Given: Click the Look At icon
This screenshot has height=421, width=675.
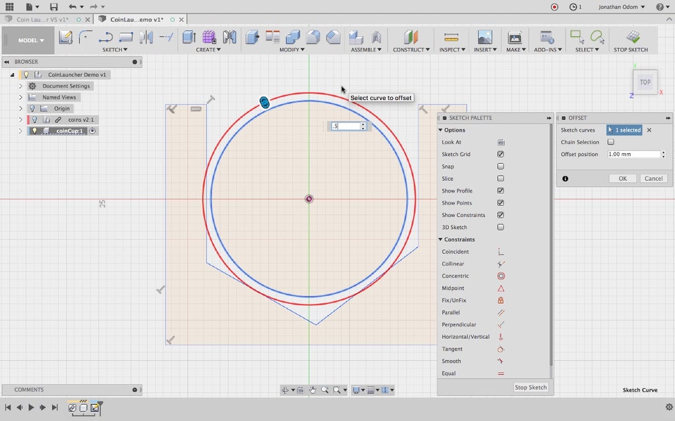Looking at the screenshot, I should (501, 142).
